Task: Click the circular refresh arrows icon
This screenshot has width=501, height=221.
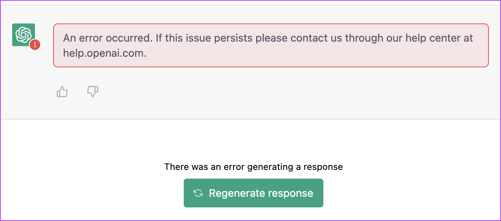Action: click(198, 193)
